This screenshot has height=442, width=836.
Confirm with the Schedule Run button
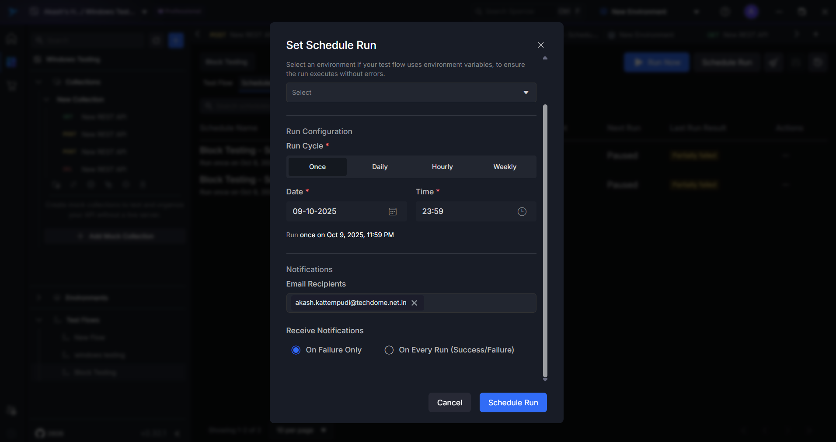click(513, 402)
